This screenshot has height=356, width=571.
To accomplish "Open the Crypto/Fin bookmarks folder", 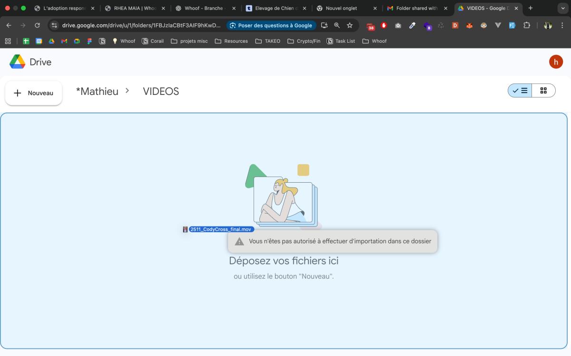I will pos(304,41).
